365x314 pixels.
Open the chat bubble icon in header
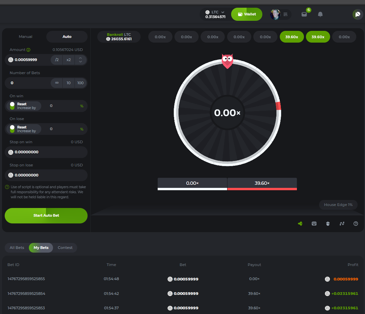coord(357,14)
